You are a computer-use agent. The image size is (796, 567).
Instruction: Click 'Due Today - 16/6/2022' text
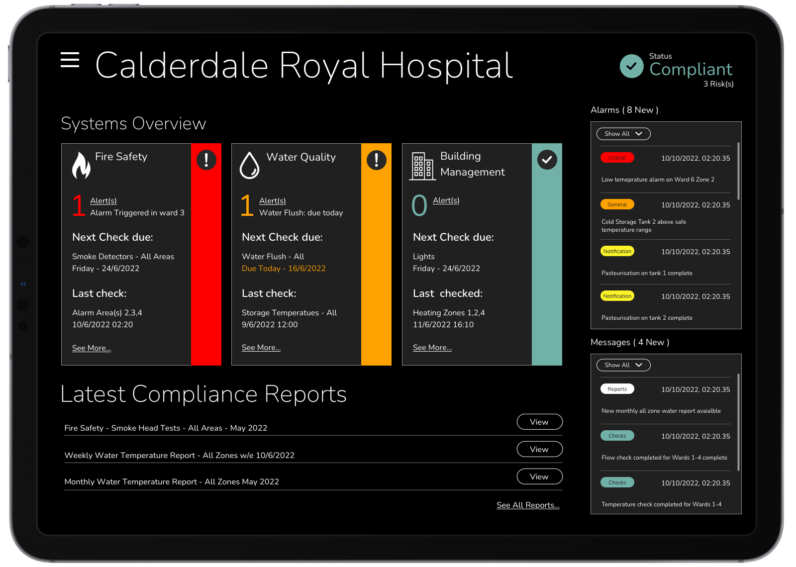click(x=284, y=269)
